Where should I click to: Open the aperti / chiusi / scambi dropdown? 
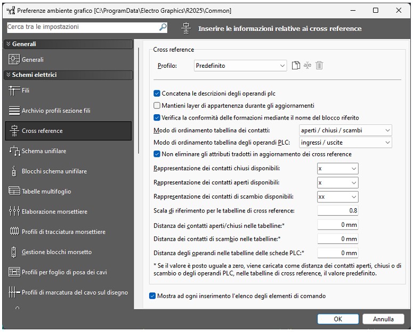coord(345,130)
